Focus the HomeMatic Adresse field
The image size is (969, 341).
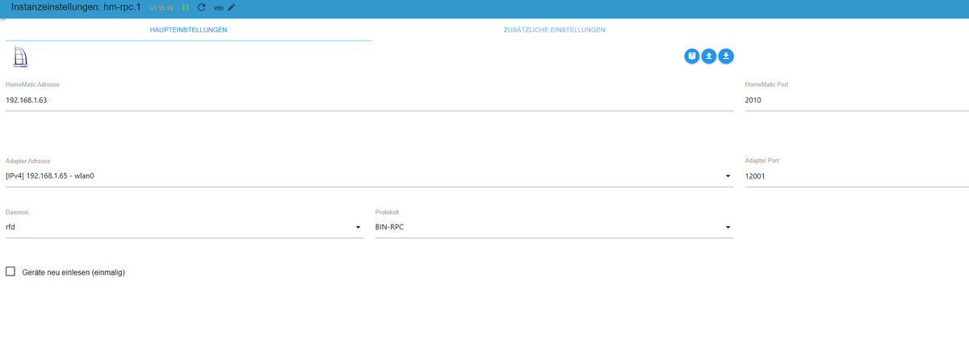pyautogui.click(x=370, y=100)
